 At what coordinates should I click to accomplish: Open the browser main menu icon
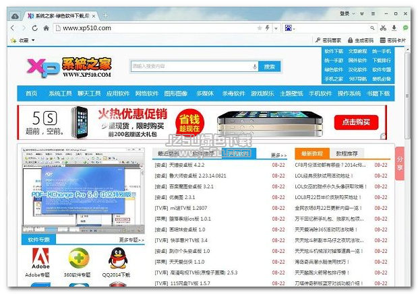[373, 13]
